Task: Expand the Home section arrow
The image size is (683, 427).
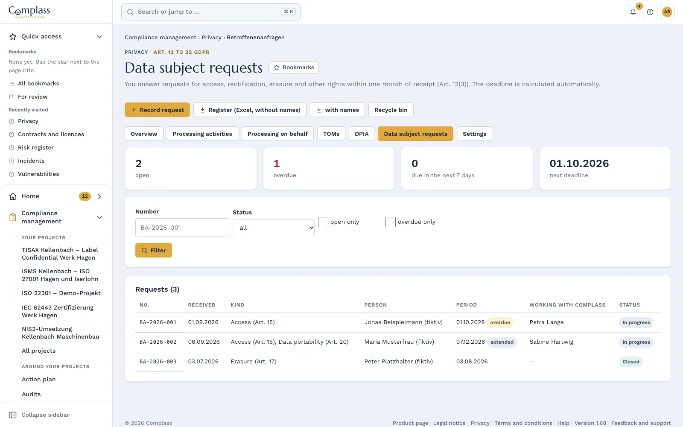Action: pos(99,196)
